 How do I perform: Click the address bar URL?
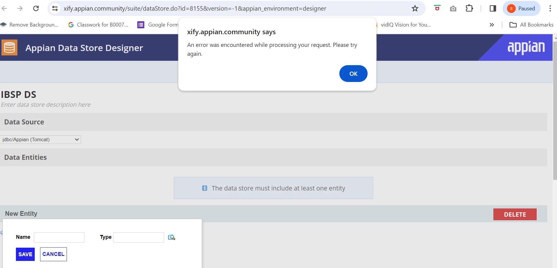[195, 9]
